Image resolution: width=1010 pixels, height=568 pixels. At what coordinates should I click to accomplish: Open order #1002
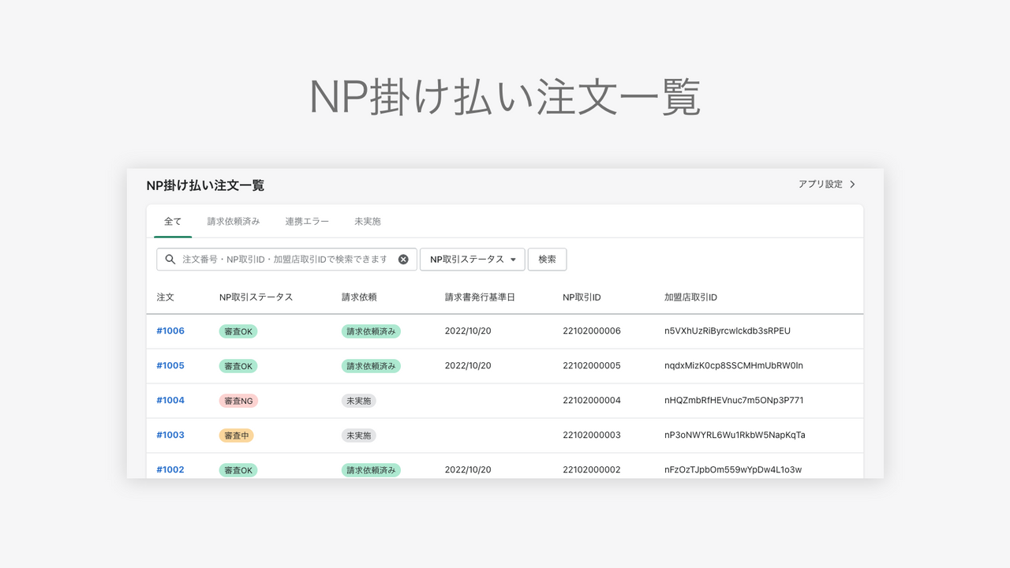click(170, 470)
